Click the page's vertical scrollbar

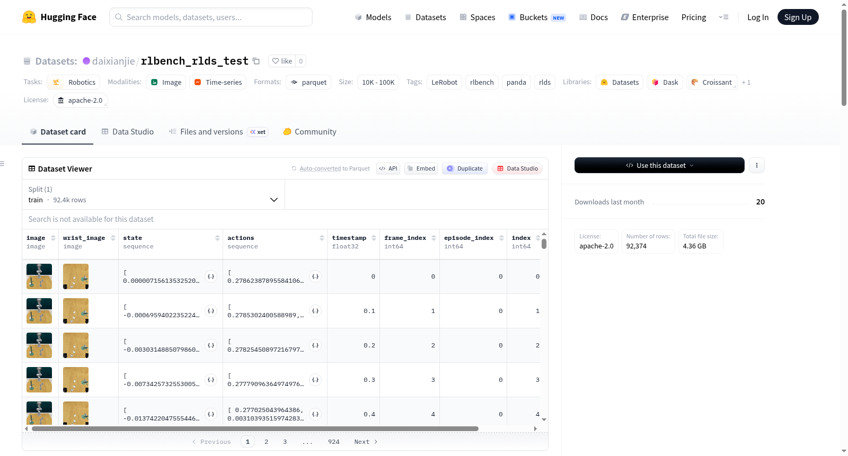(844, 58)
